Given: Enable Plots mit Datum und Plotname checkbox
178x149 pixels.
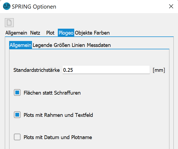Looking at the screenshot, I should point(17,137).
